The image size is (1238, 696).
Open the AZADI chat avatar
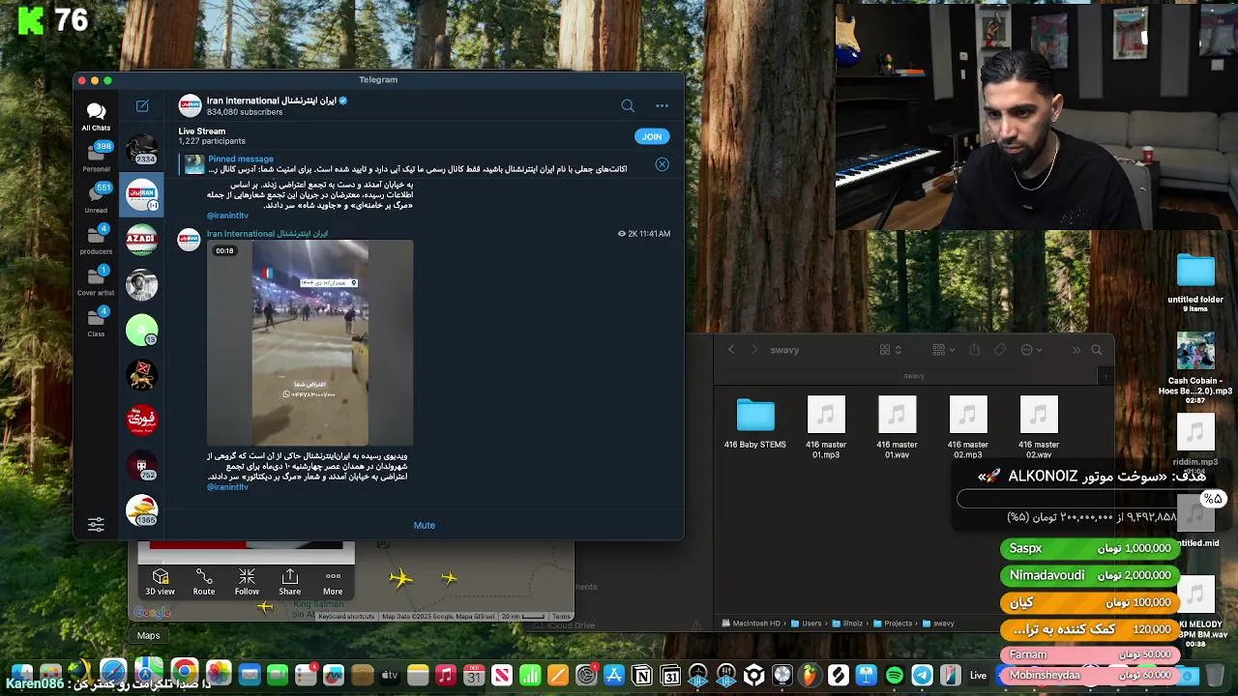(141, 240)
